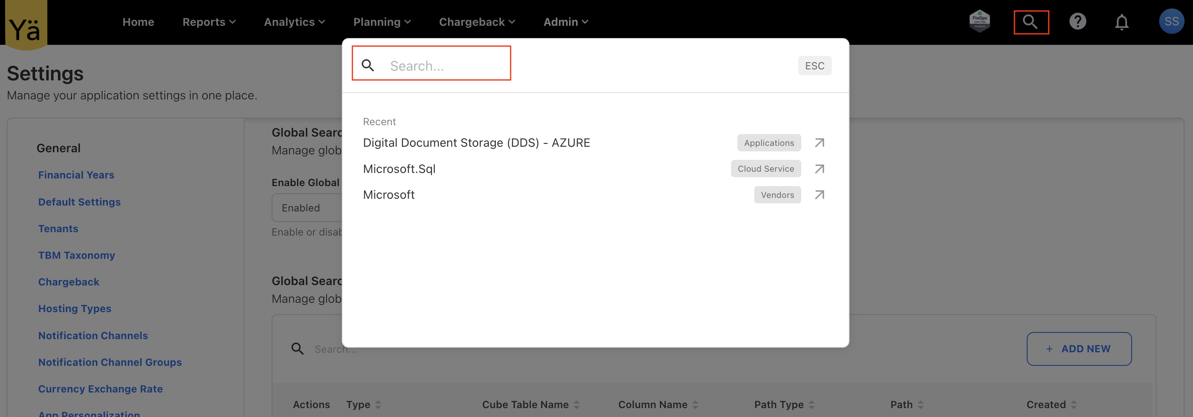Click inside the Search input field

[x=445, y=65]
